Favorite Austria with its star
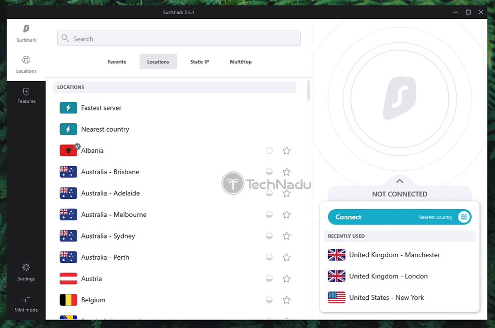 click(287, 279)
